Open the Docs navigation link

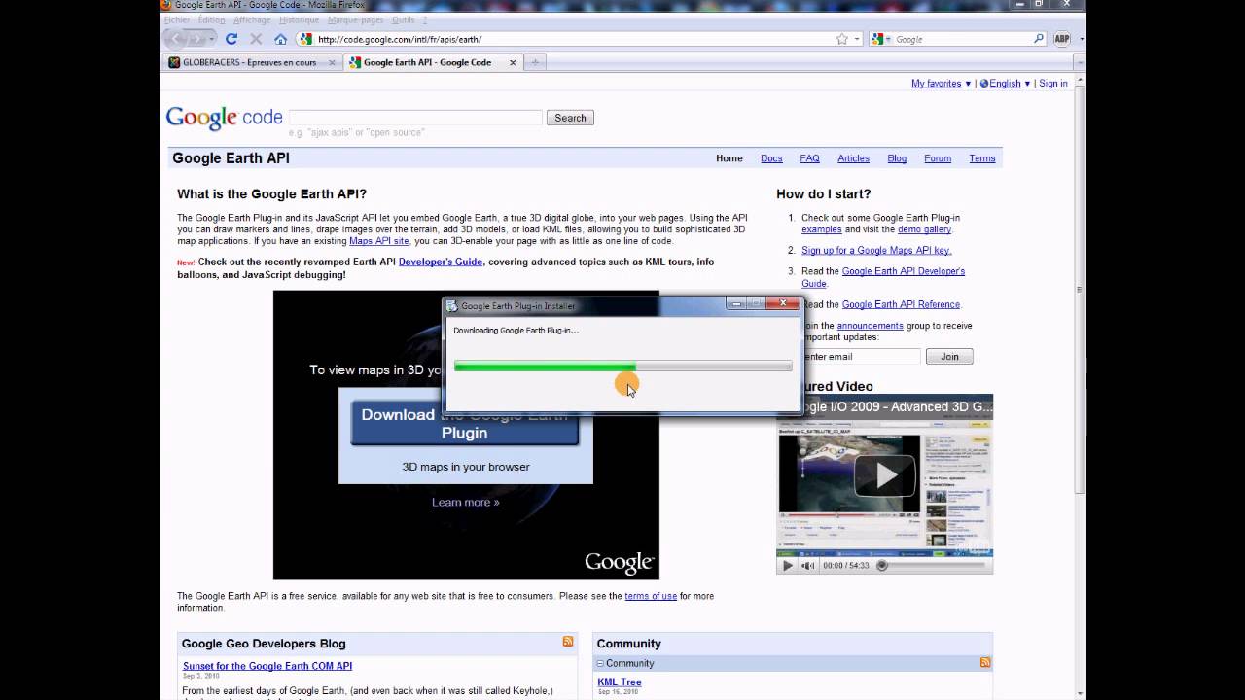point(771,158)
